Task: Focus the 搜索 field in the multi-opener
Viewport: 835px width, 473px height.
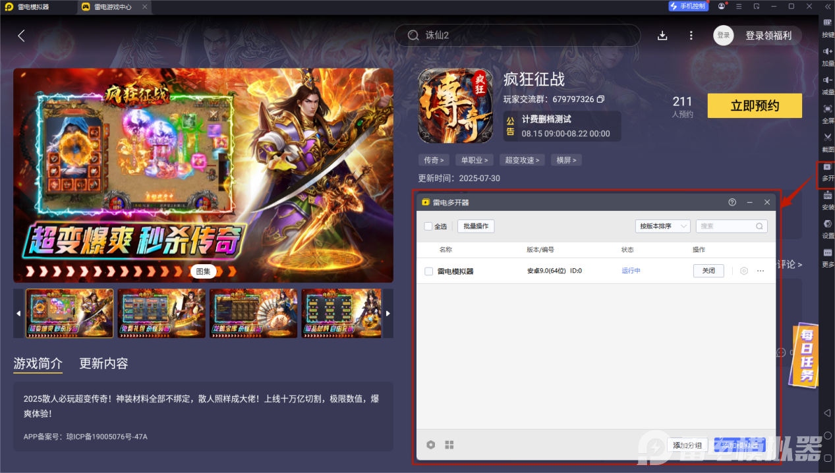Action: tap(732, 226)
